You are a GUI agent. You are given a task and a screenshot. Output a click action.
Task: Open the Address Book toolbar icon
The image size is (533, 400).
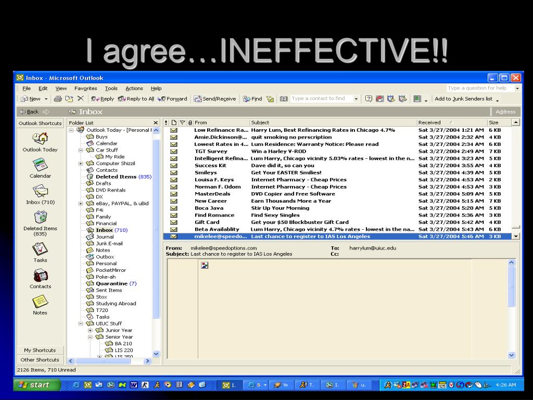click(x=284, y=98)
